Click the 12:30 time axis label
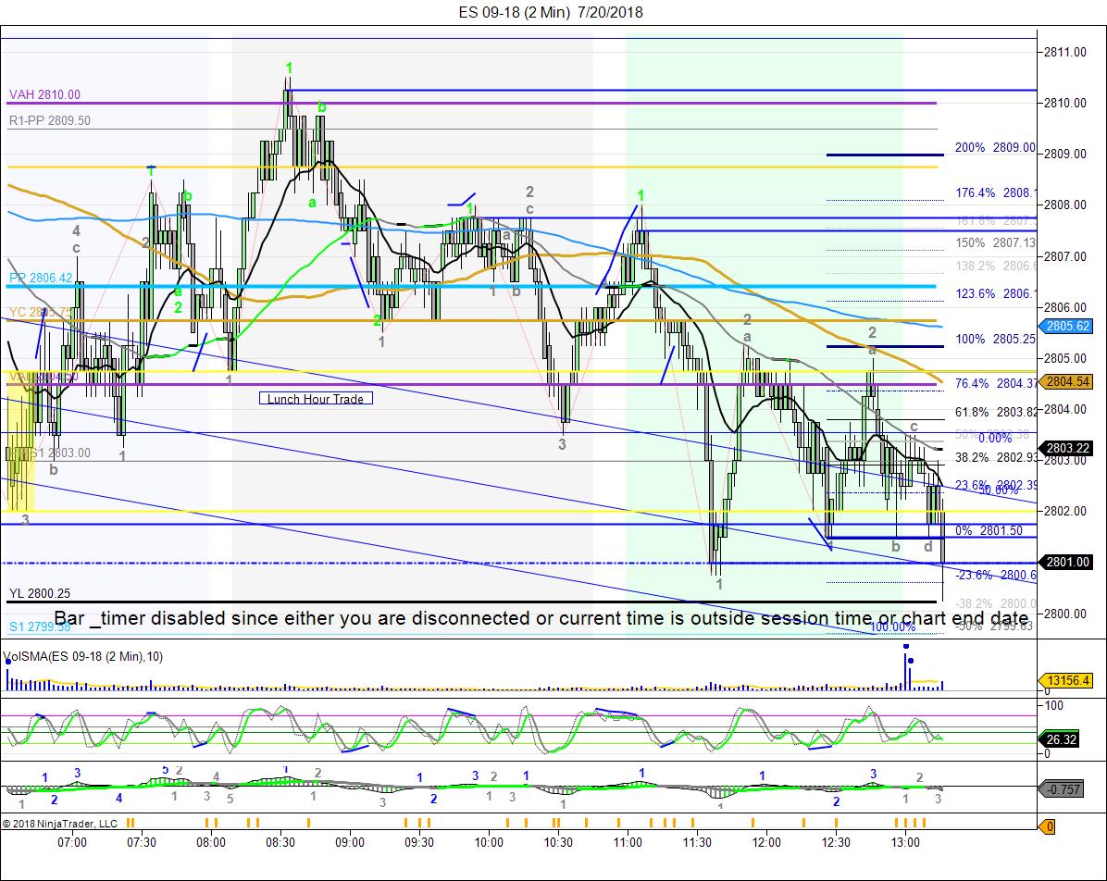The width and height of the screenshot is (1107, 881). tap(836, 842)
